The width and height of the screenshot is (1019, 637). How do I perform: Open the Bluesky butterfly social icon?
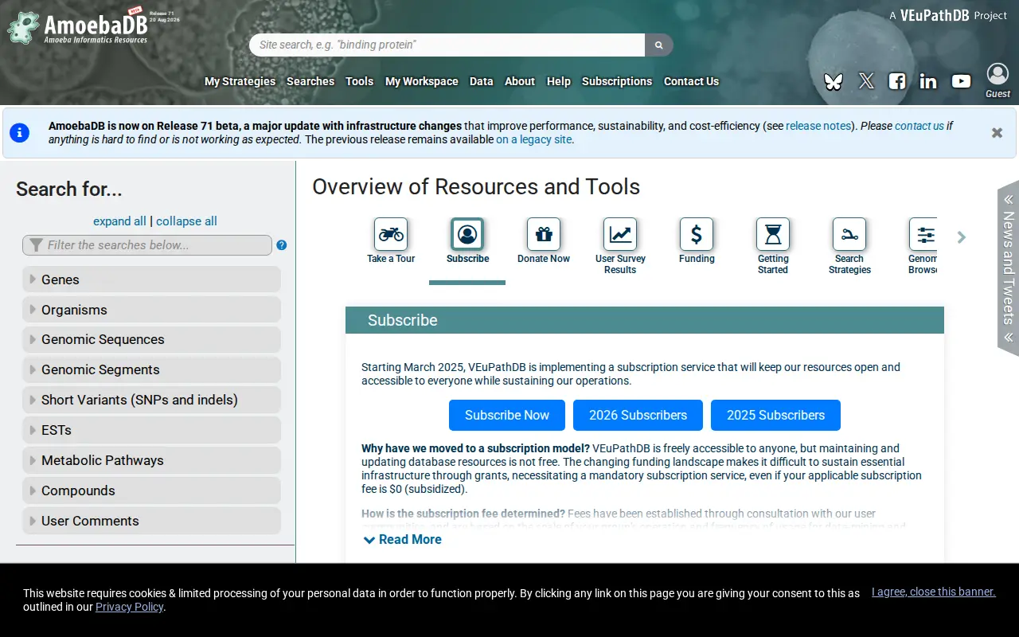click(834, 81)
